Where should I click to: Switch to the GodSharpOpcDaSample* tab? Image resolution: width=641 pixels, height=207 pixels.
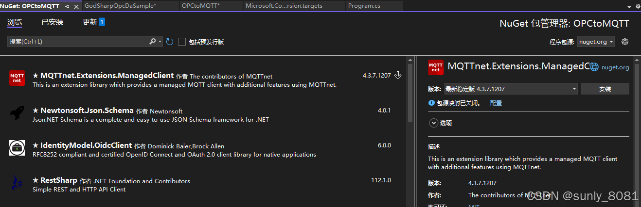click(121, 6)
